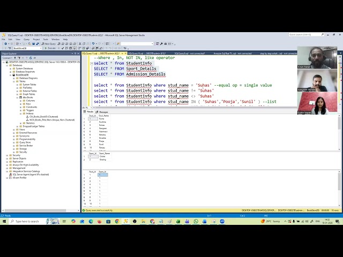Screen dimensions: 343x257
Task: Open the Query menu
Action: click(x=26, y=39)
